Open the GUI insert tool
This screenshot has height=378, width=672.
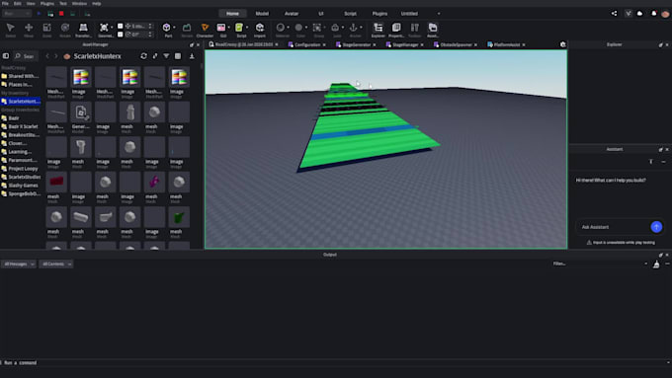(x=221, y=28)
